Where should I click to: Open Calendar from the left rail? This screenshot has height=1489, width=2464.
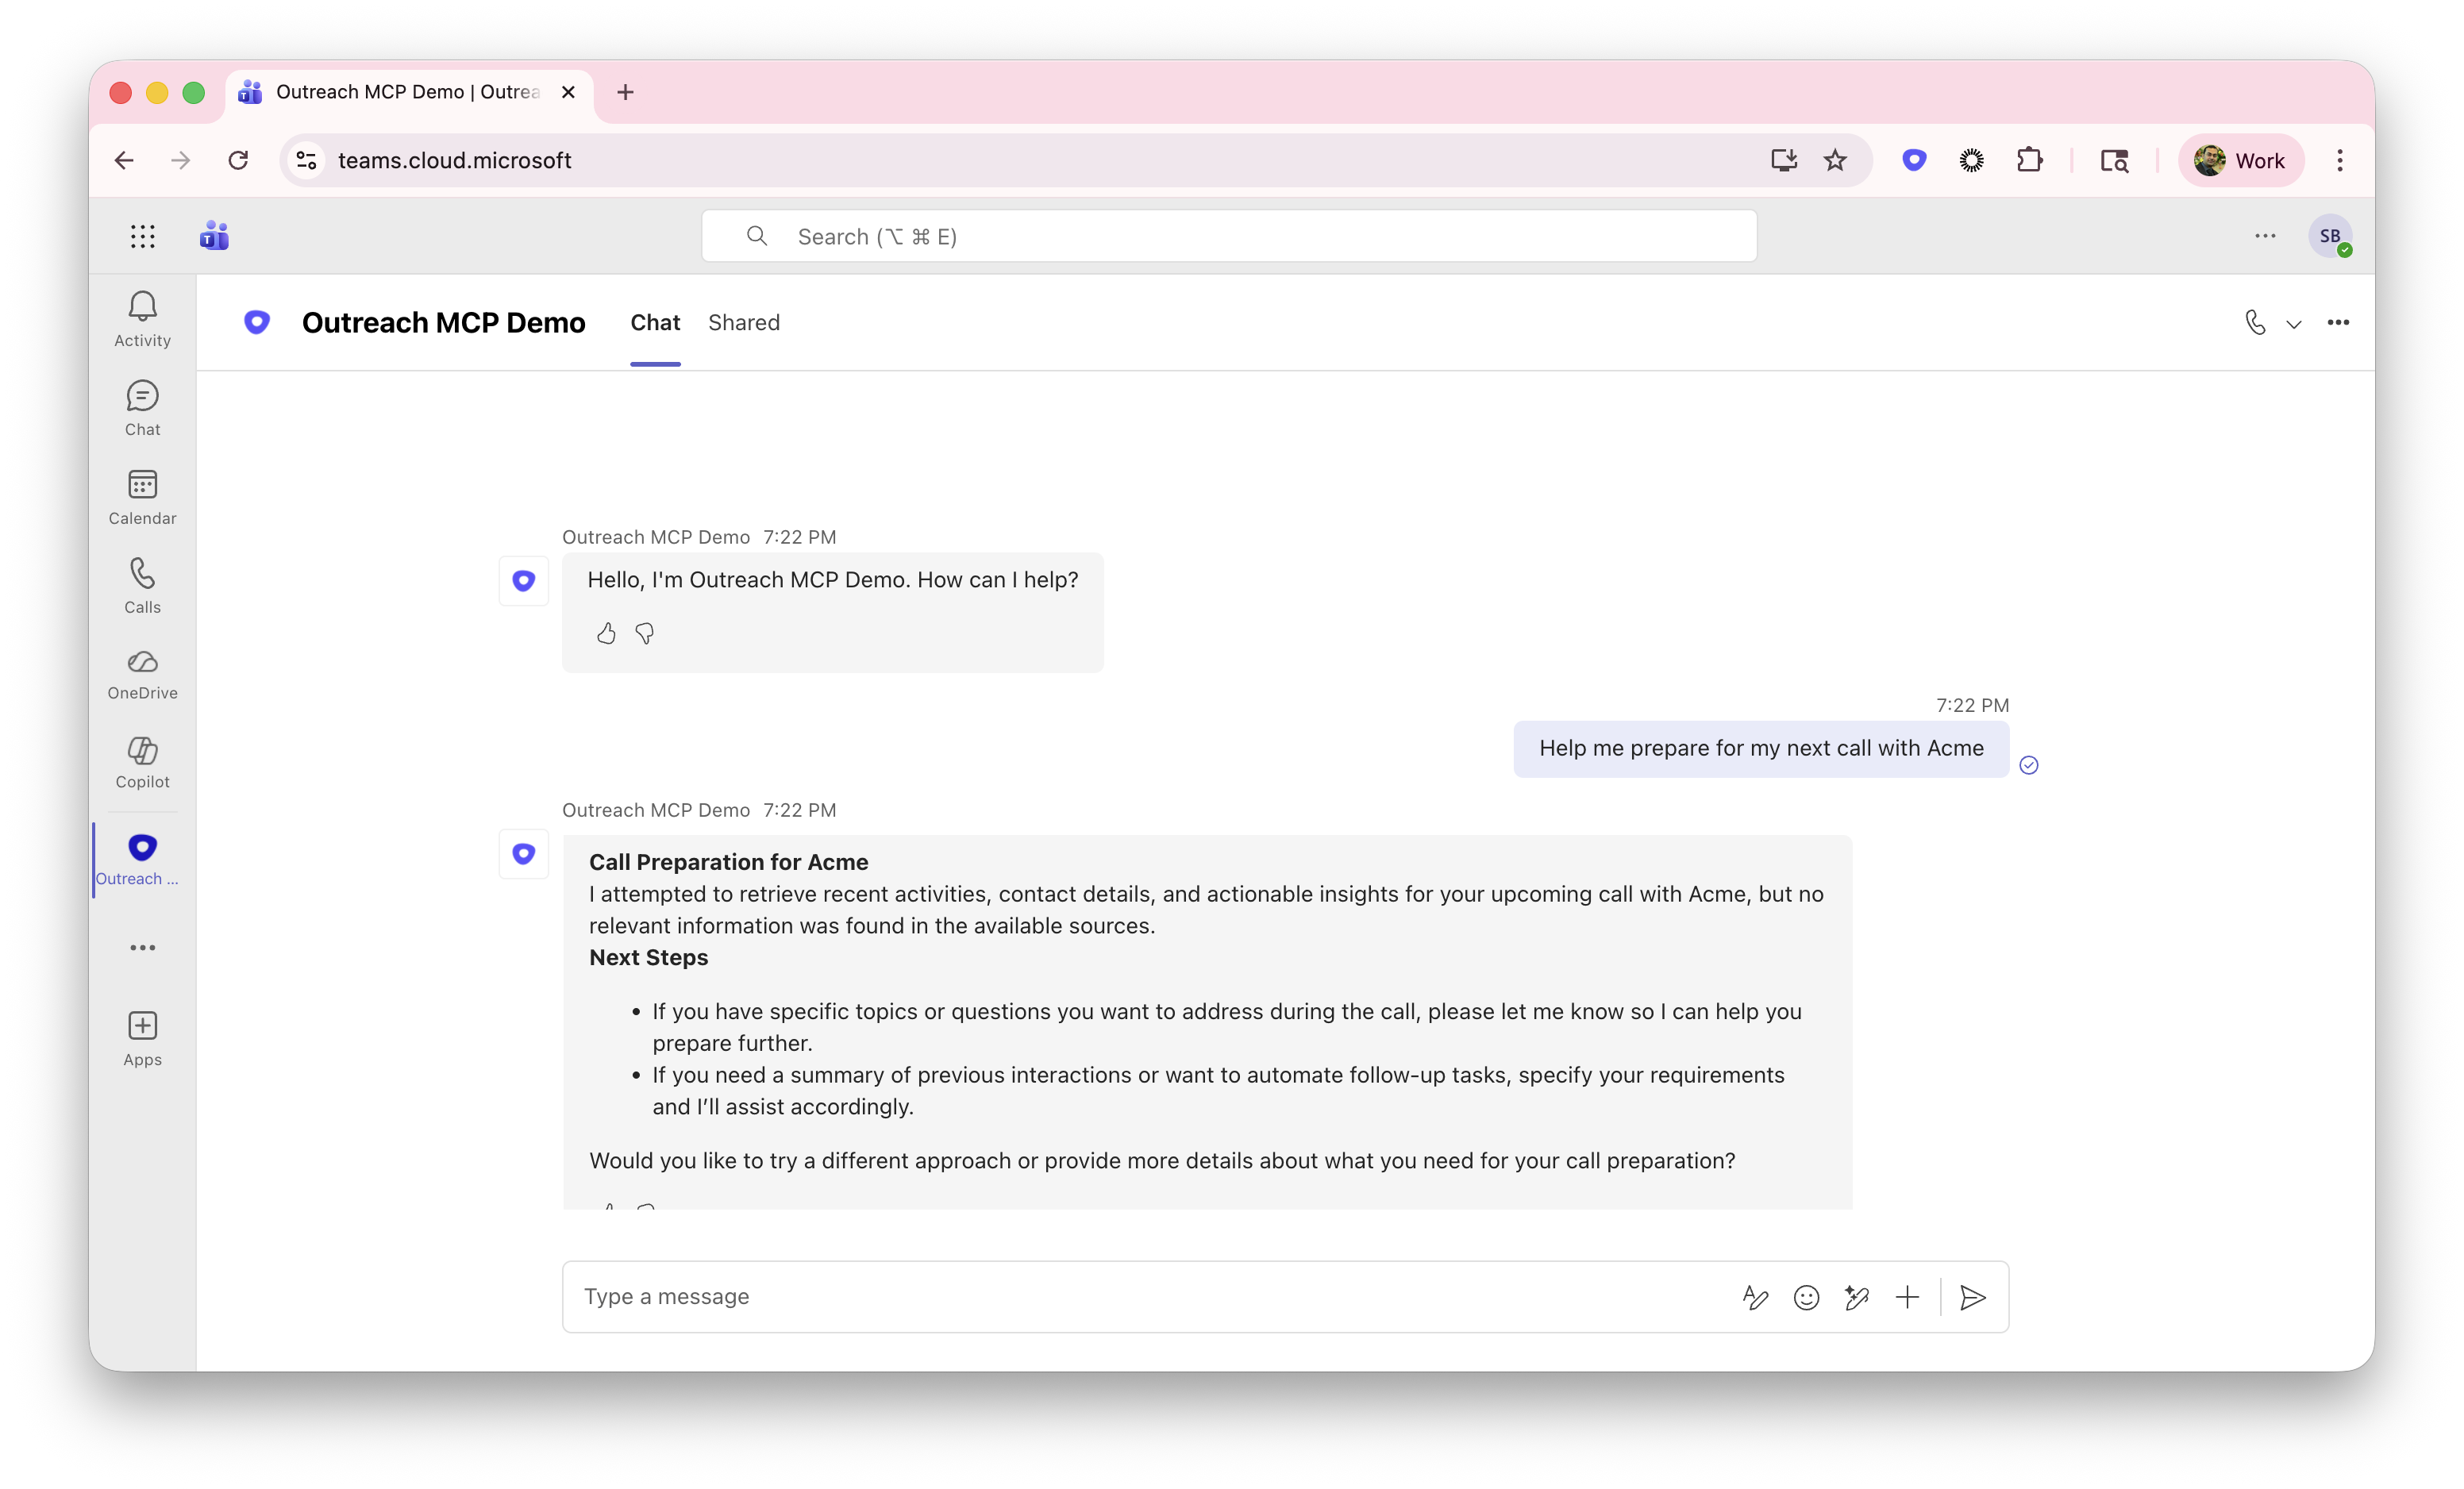click(x=142, y=496)
